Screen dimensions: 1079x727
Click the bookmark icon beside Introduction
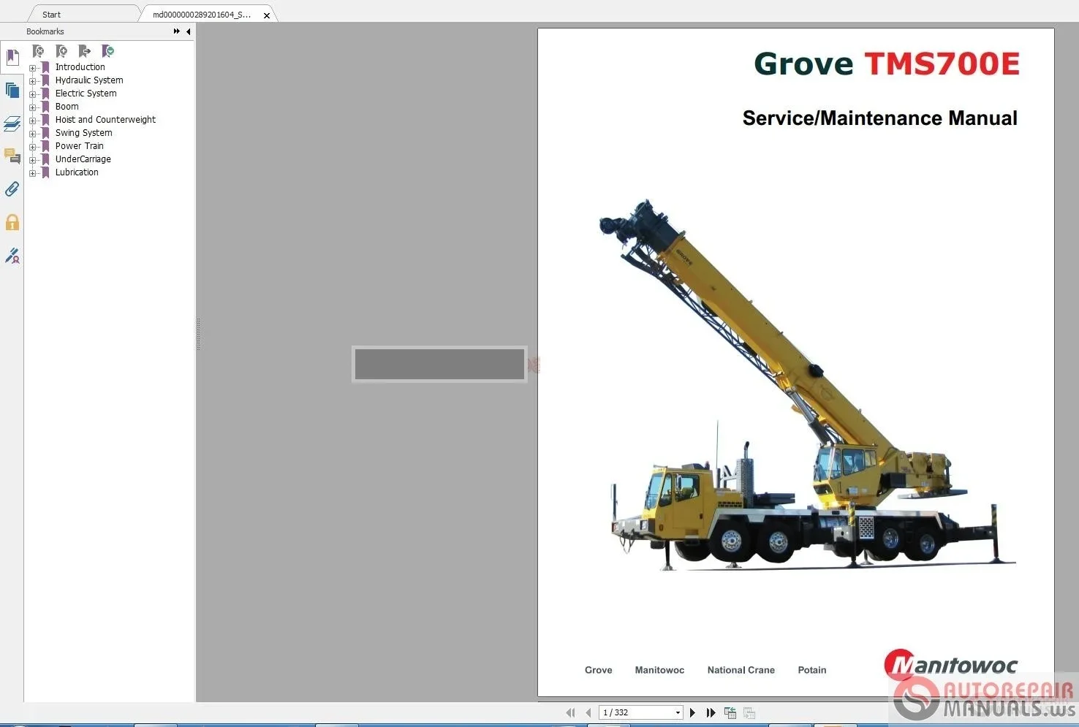[46, 67]
